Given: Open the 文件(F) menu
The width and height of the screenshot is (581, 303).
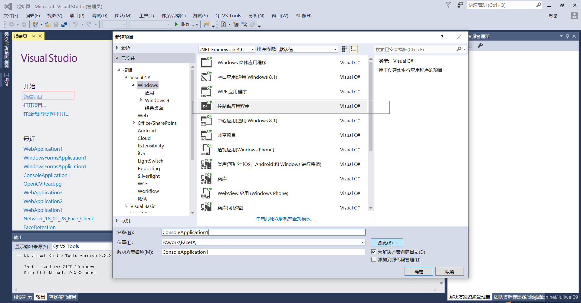Looking at the screenshot, I should tap(11, 15).
